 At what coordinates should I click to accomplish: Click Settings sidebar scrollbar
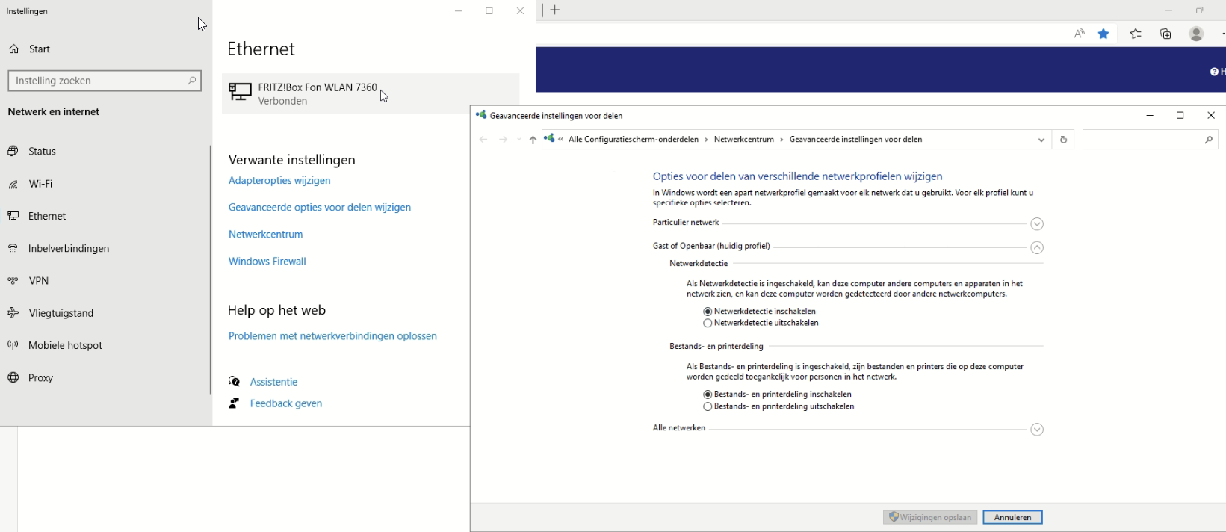click(211, 269)
